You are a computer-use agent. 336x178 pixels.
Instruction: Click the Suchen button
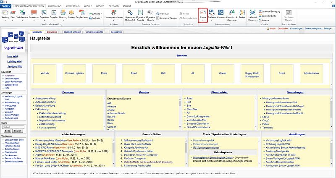point(18,131)
